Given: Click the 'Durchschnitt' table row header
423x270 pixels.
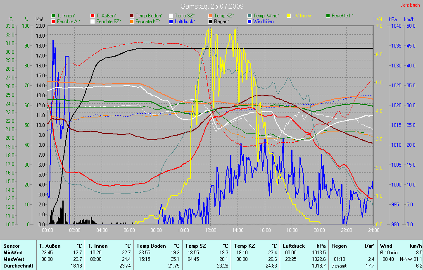Looking at the screenshot, I should pyautogui.click(x=18, y=266).
